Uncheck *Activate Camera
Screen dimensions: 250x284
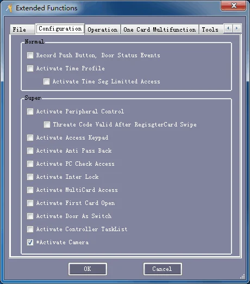[30, 242]
